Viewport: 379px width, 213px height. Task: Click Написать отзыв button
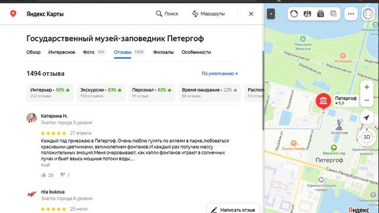233,210
